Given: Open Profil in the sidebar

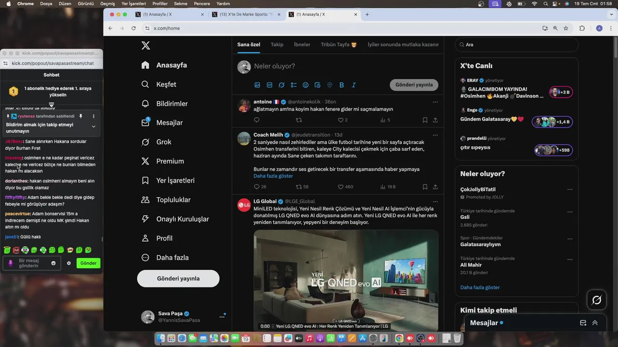Looking at the screenshot, I should click(x=157, y=239).
